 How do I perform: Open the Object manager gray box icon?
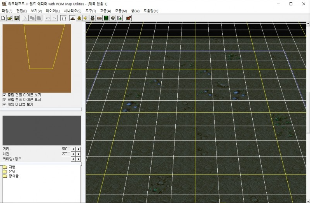point(113,18)
